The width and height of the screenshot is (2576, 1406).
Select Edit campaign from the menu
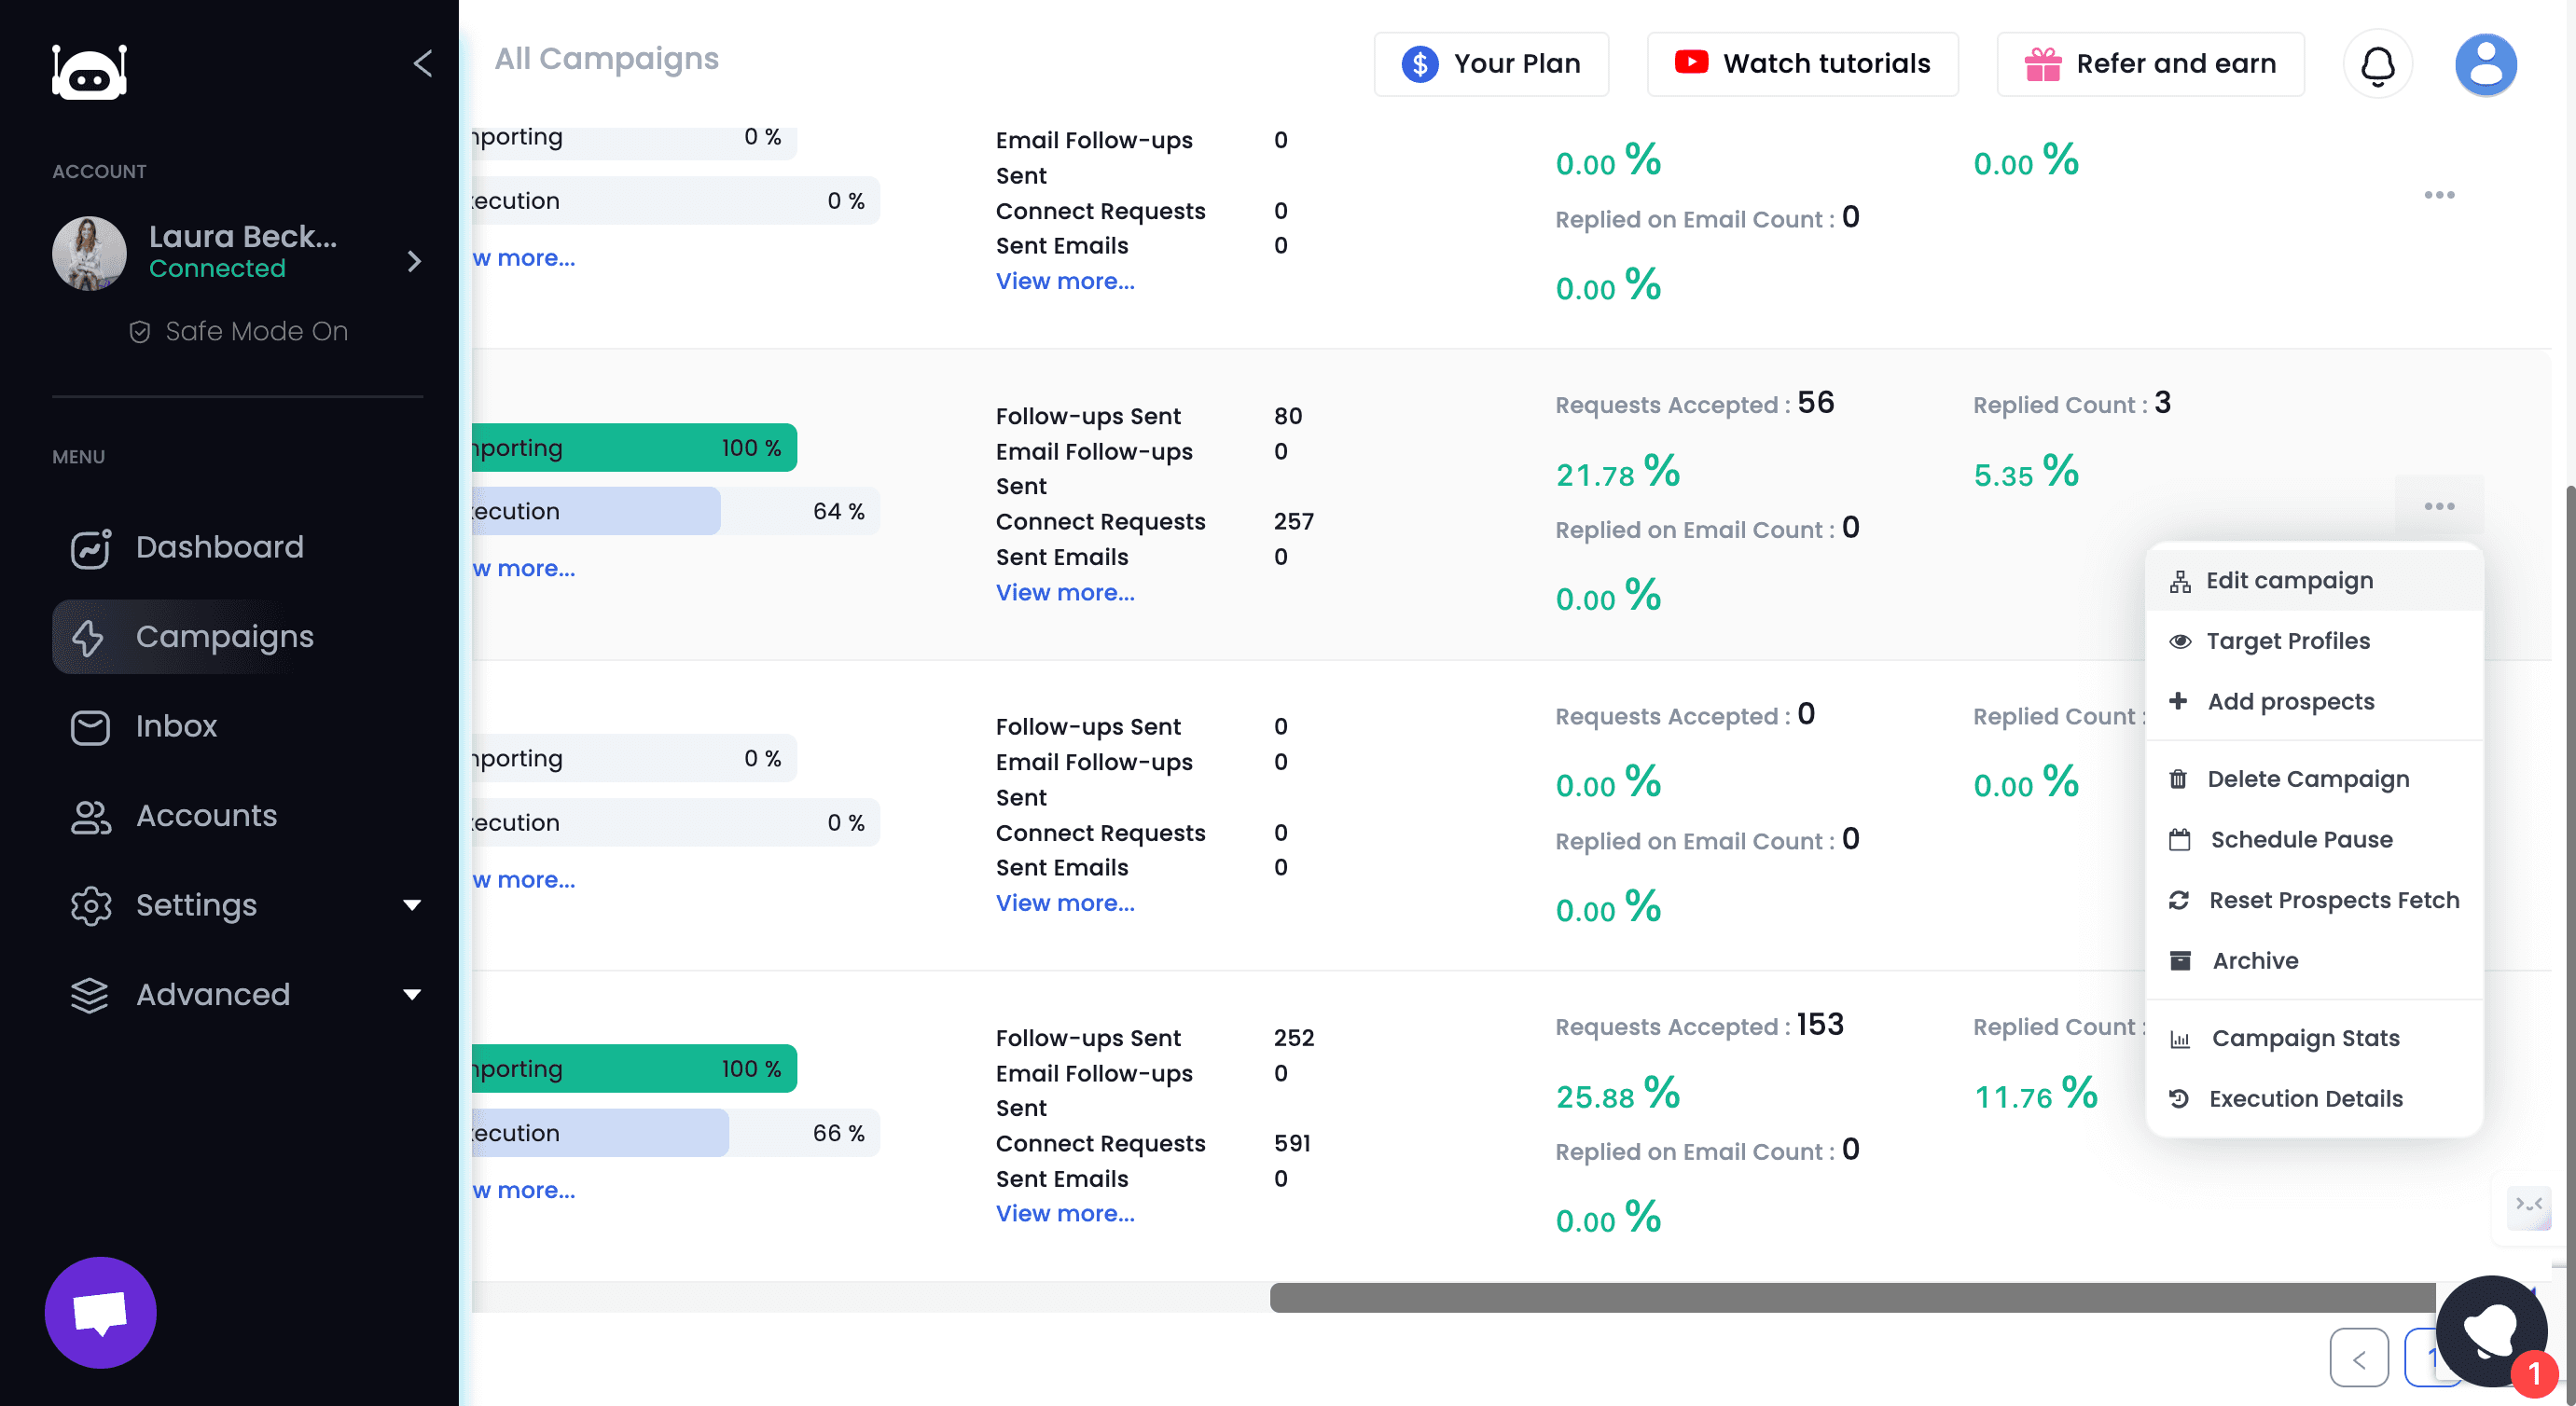click(2313, 581)
